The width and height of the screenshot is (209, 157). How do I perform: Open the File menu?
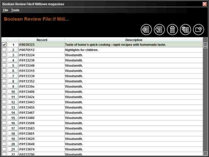(x=5, y=10)
